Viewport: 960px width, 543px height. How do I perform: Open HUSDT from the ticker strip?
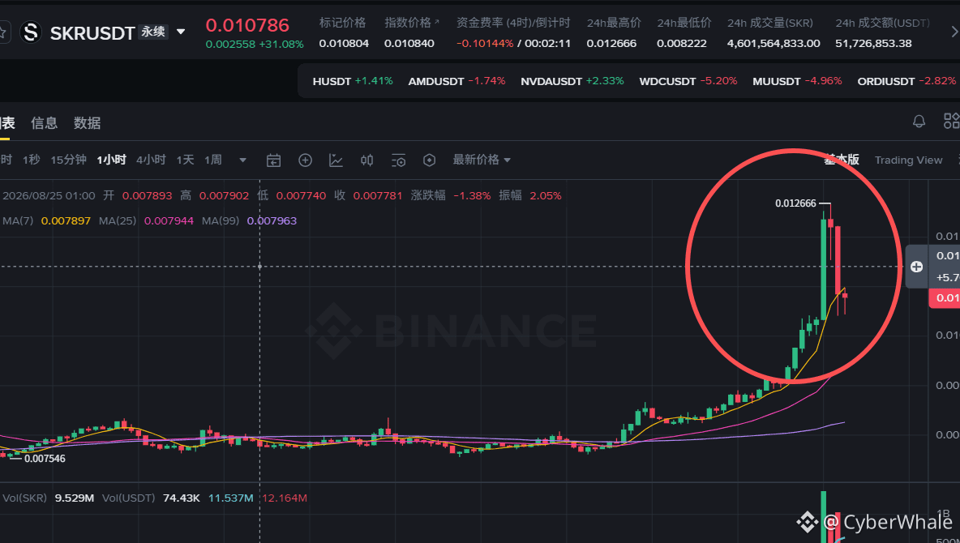tap(353, 81)
